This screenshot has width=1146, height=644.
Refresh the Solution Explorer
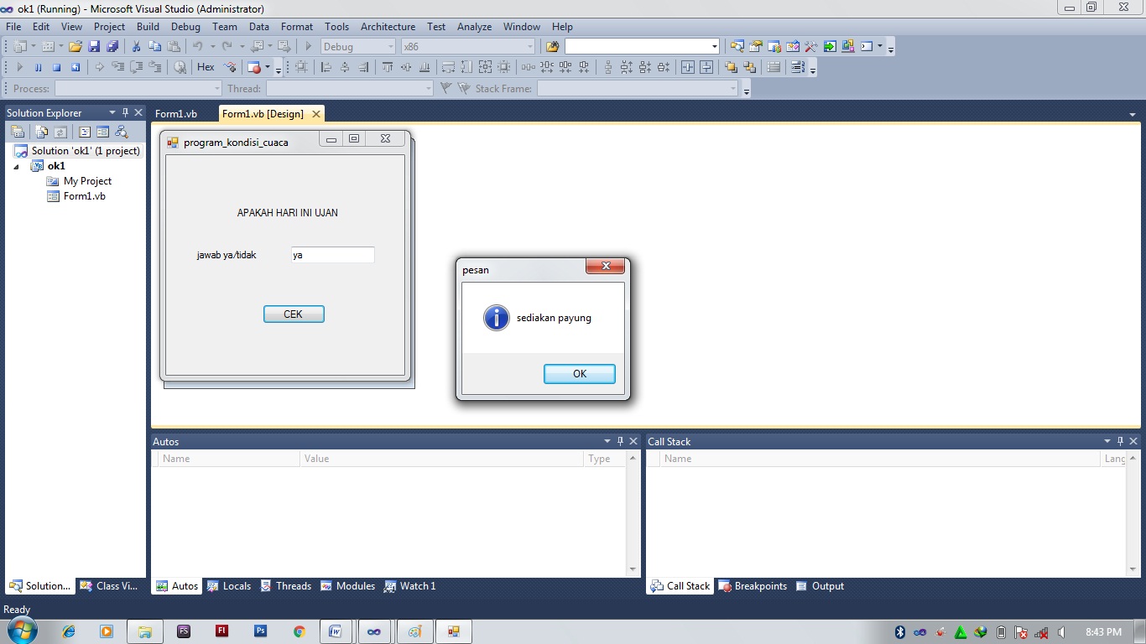[x=60, y=132]
